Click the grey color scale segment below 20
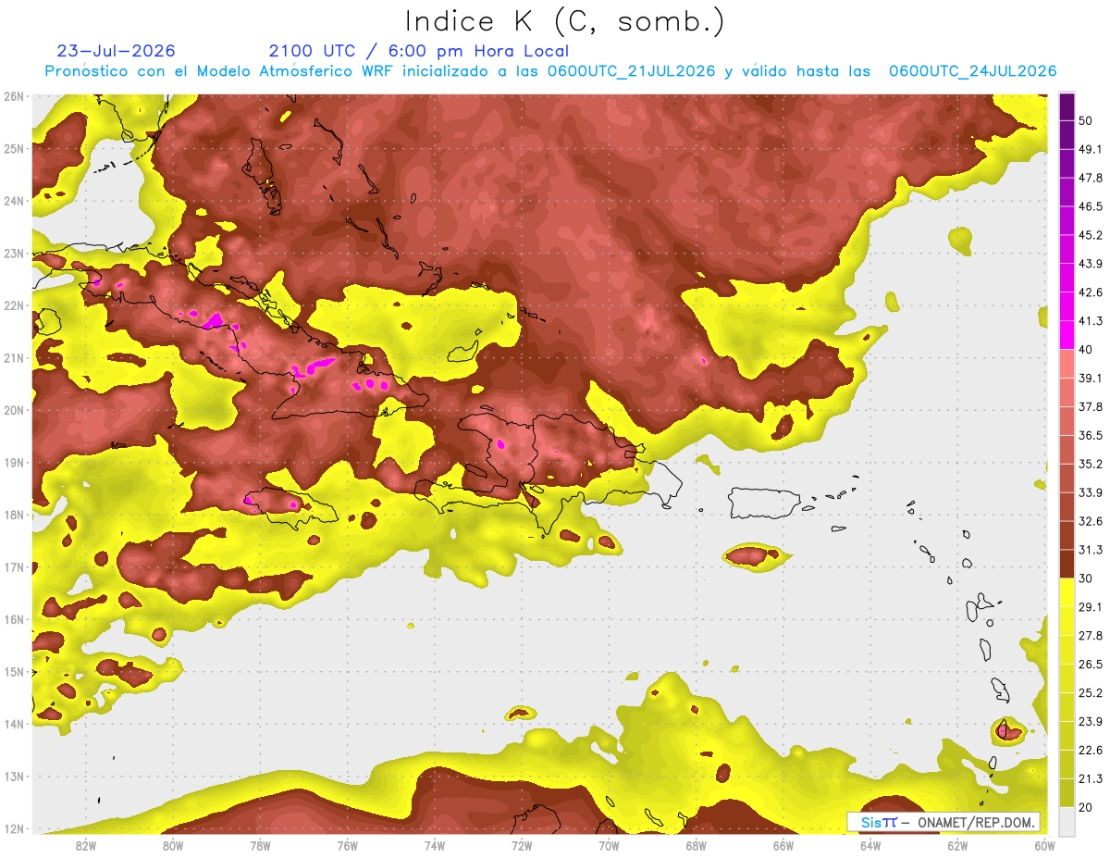Viewport: 1110px width, 858px height. (1067, 821)
